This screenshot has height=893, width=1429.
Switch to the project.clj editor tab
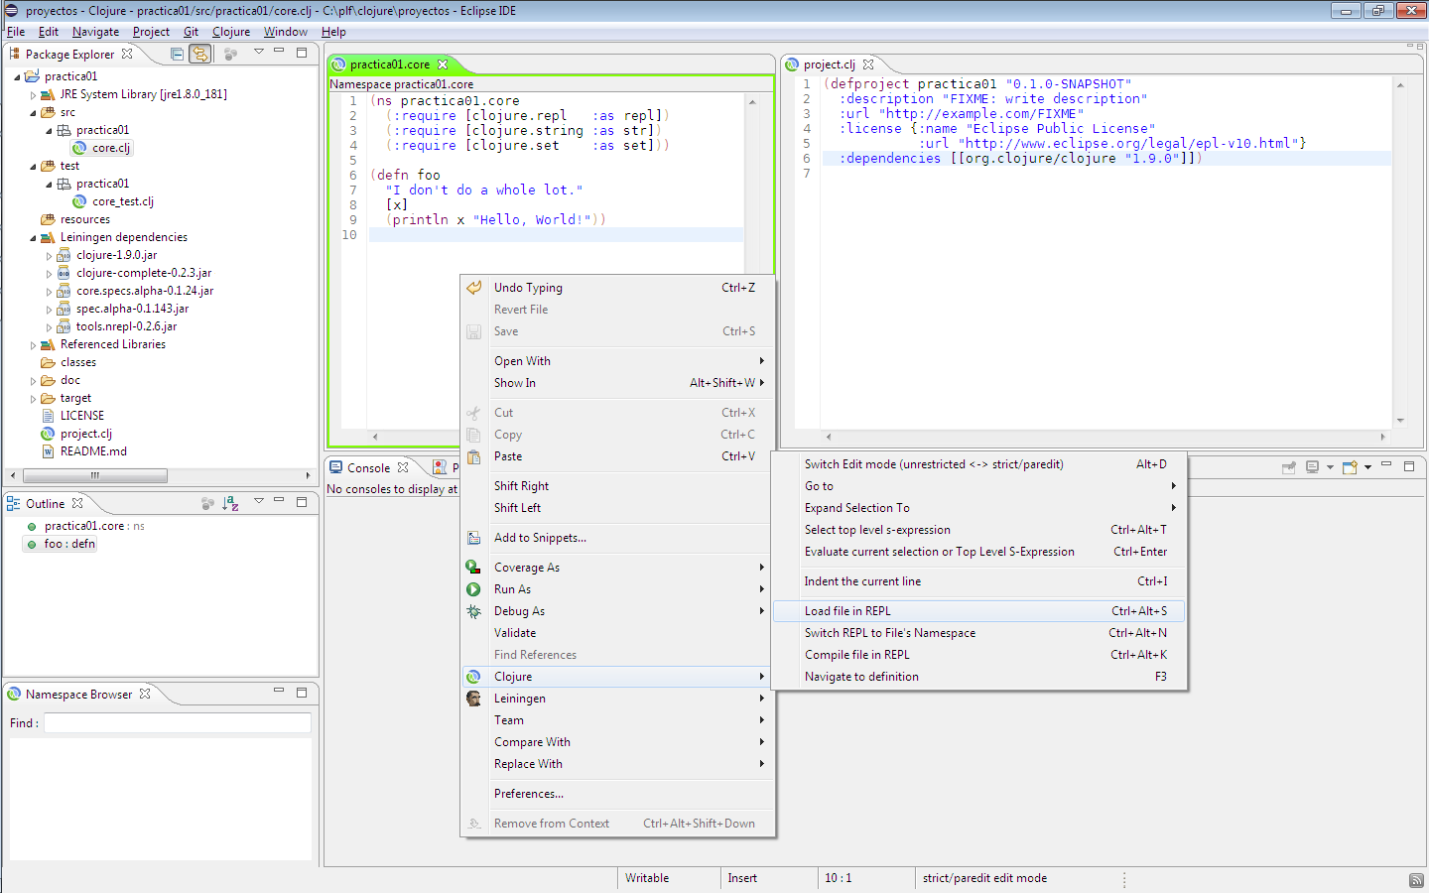(829, 64)
